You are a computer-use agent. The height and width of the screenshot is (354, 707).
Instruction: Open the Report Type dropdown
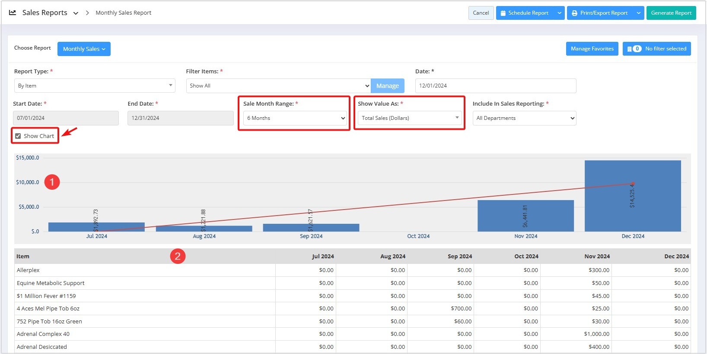click(94, 85)
